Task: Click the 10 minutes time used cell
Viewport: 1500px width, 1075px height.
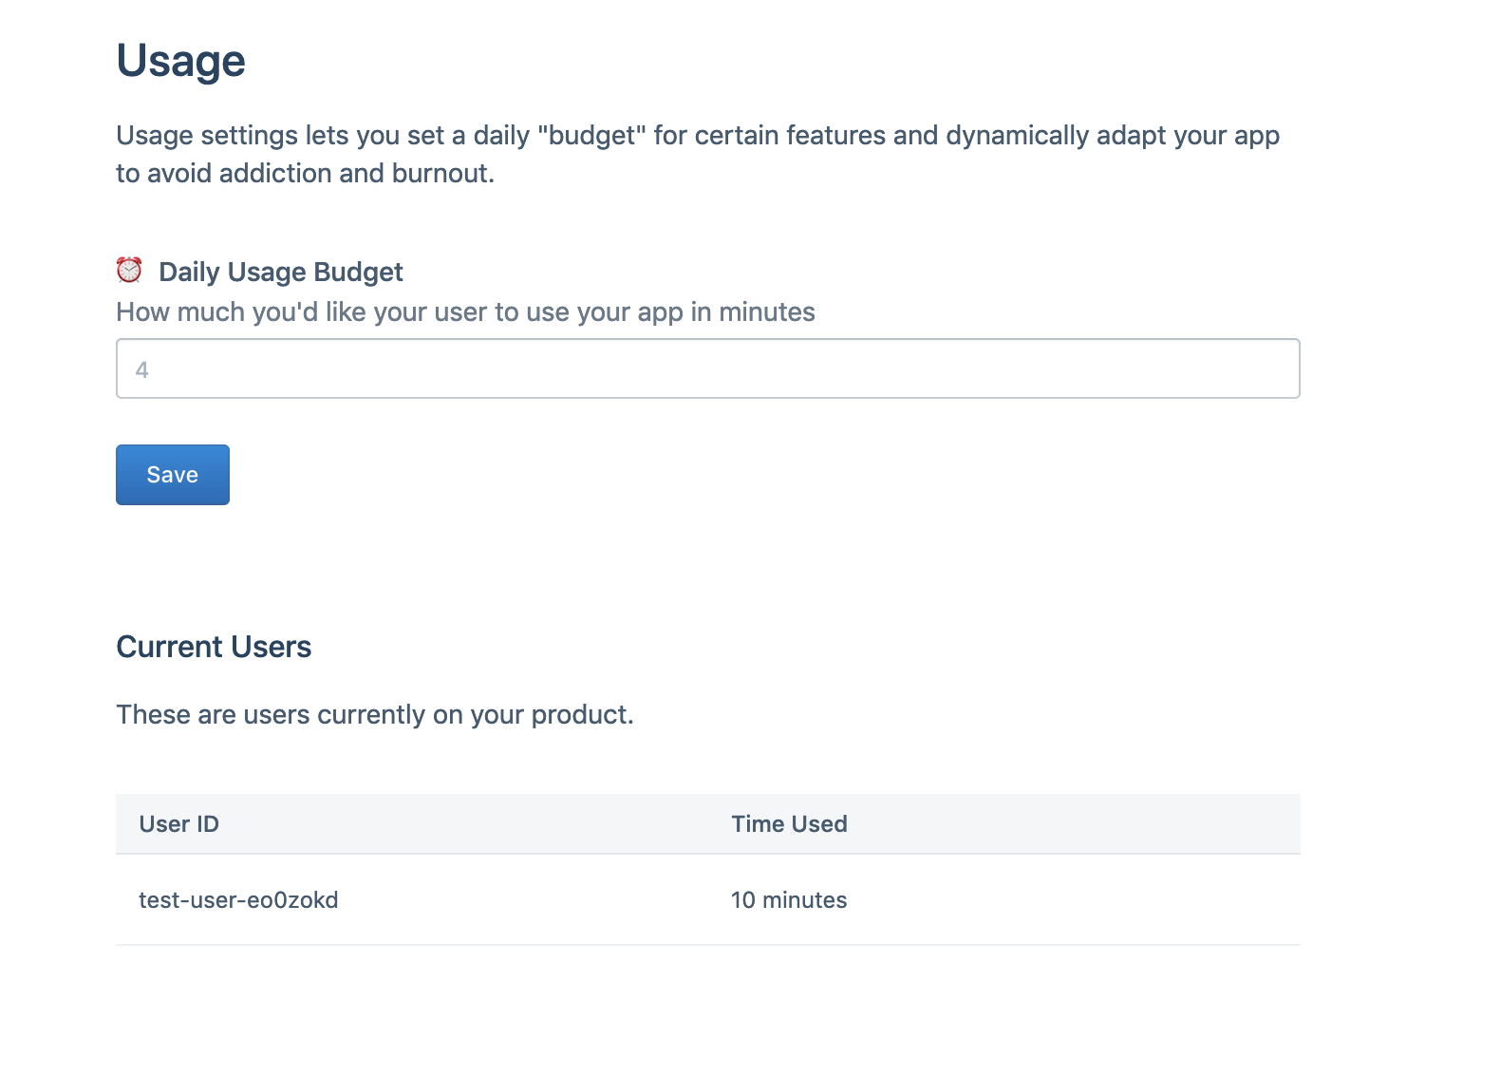Action: pos(789,900)
